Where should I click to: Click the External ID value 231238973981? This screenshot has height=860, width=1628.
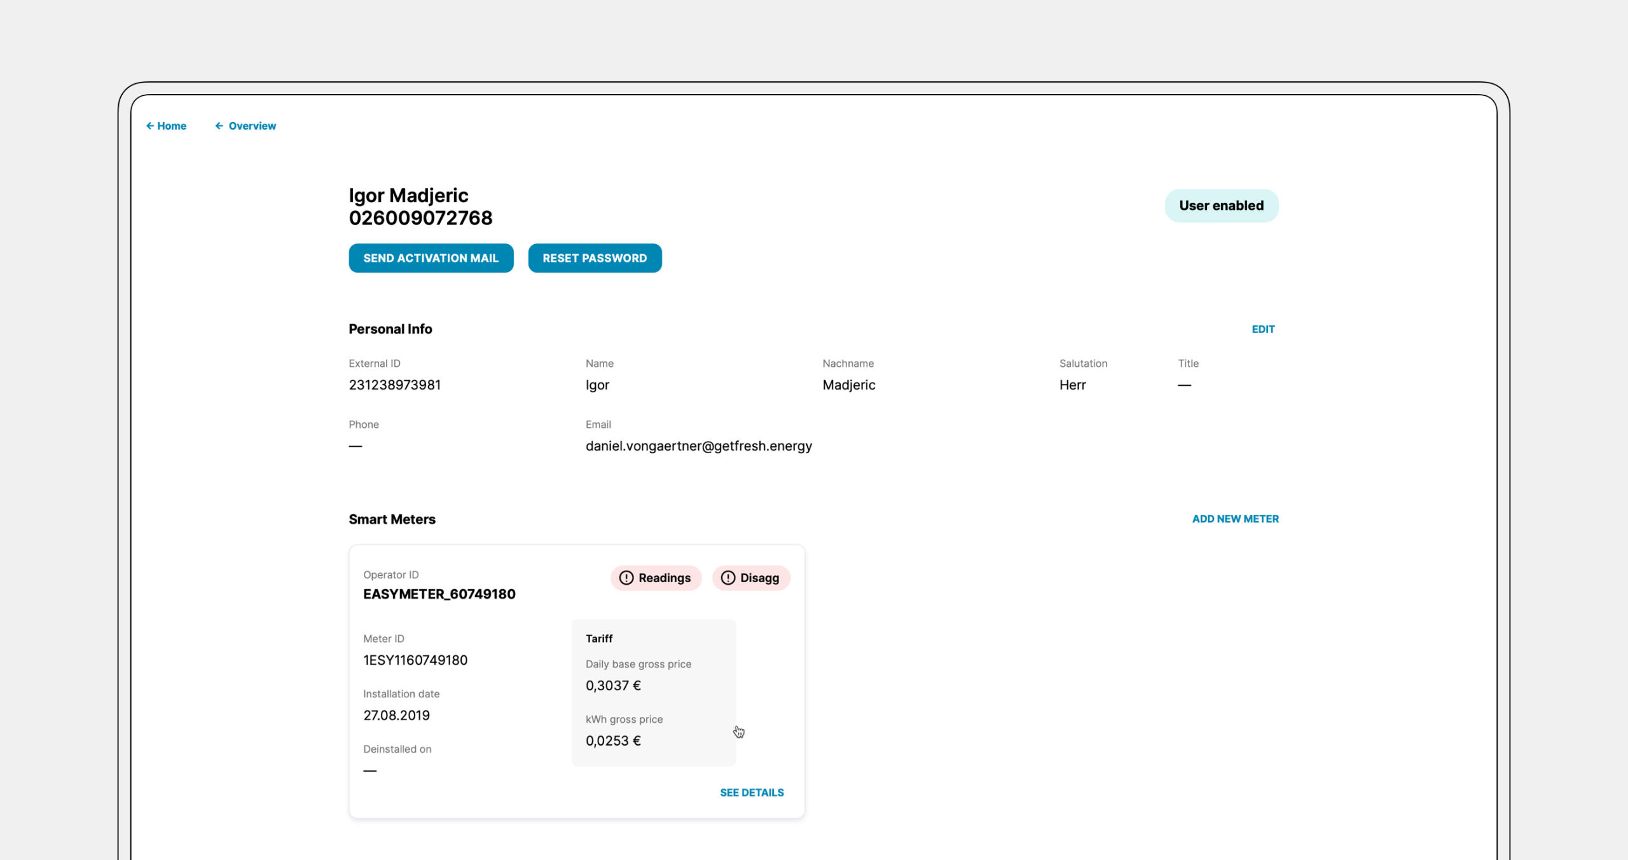click(394, 385)
